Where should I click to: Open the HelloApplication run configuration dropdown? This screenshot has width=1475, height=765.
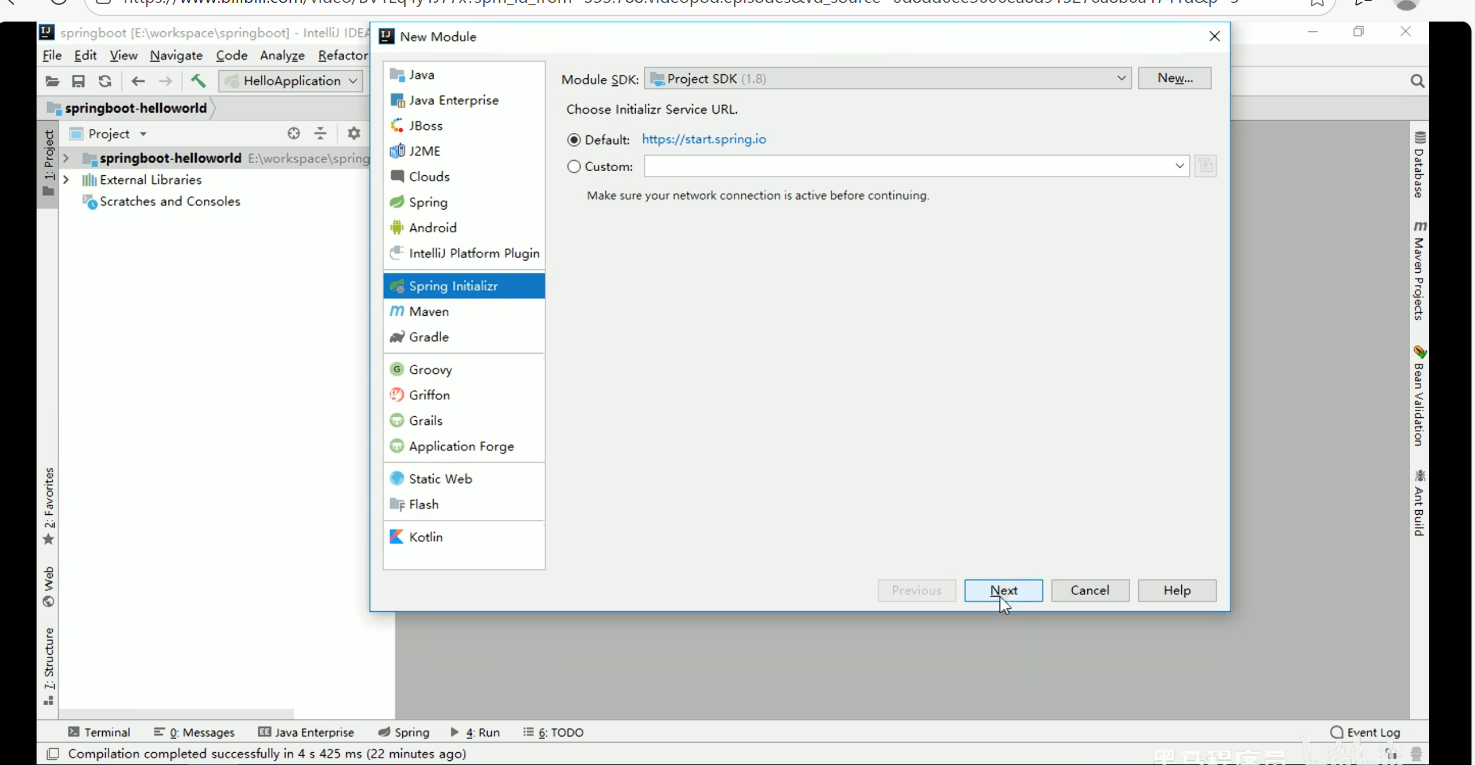point(291,81)
